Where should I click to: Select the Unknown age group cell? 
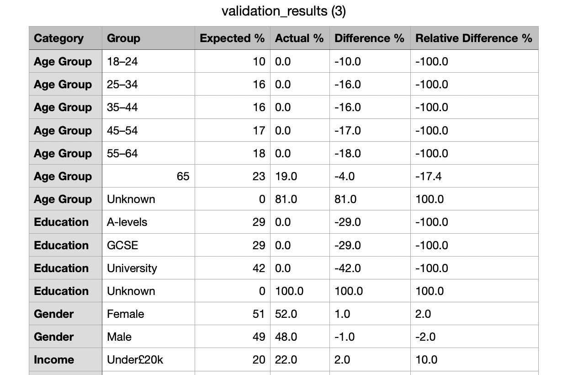tap(131, 199)
